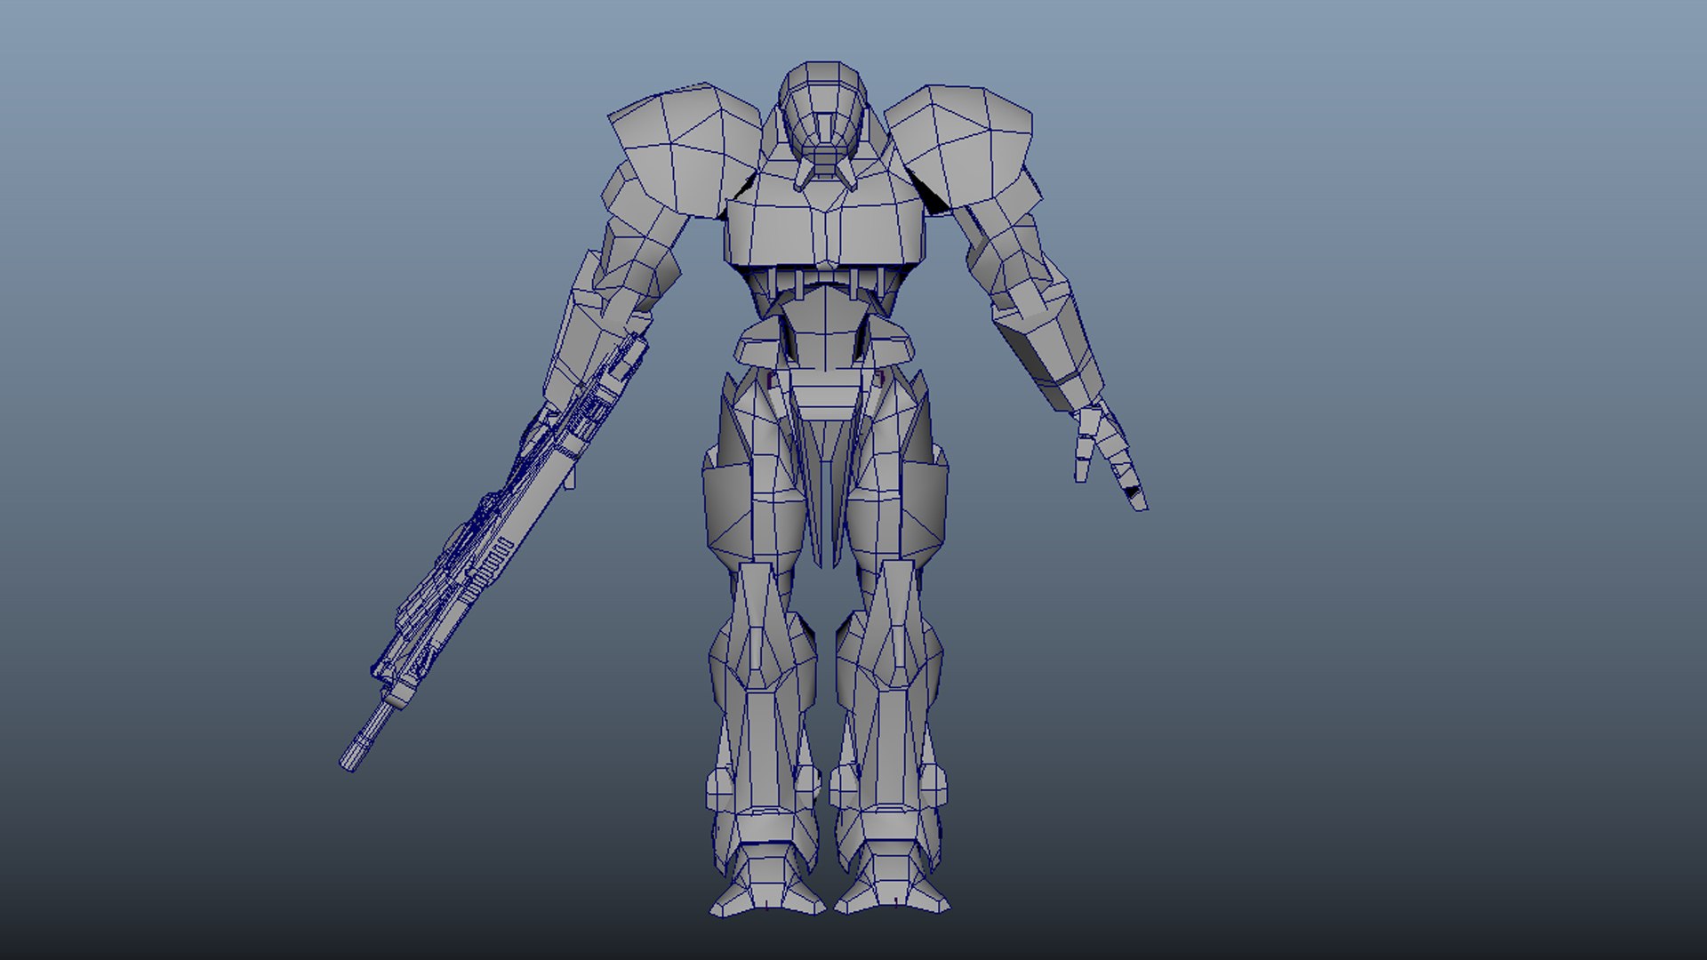The image size is (1707, 960).
Task: Select the open hand with extended fingers
Action: click(1109, 455)
